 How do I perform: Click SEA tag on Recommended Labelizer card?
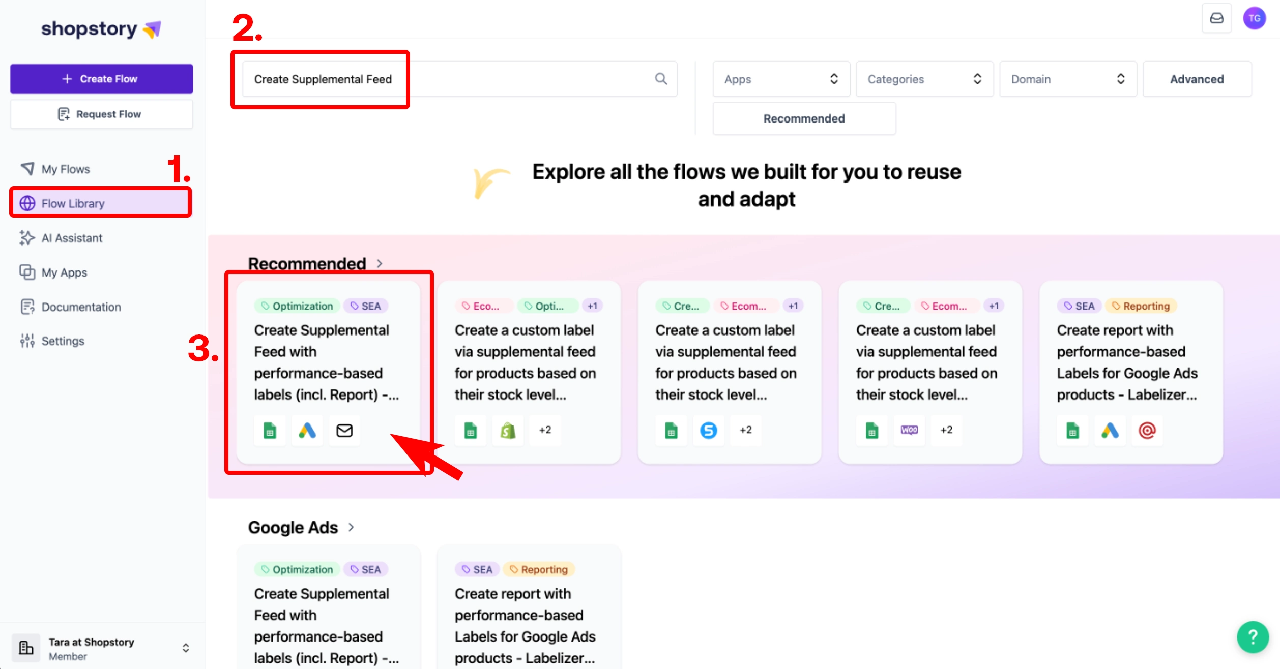[x=1079, y=306]
